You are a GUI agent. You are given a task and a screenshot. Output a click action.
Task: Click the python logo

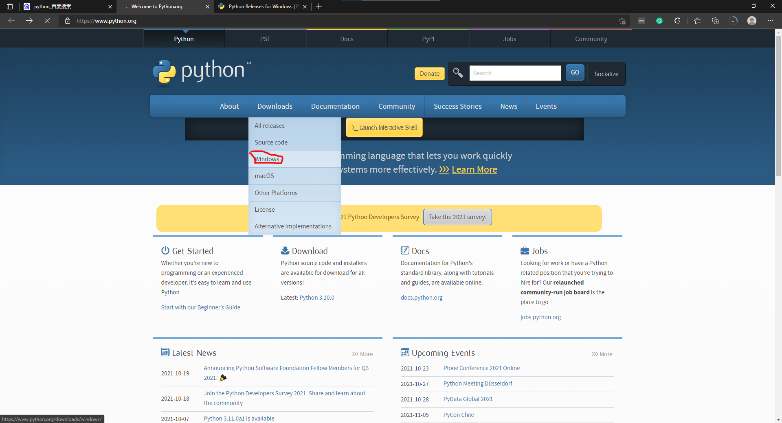202,72
